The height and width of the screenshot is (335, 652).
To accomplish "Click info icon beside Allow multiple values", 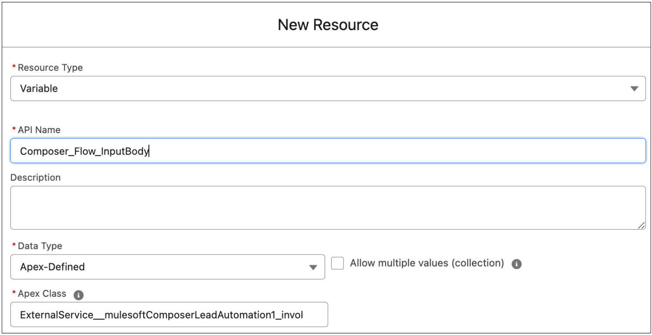I will click(517, 264).
